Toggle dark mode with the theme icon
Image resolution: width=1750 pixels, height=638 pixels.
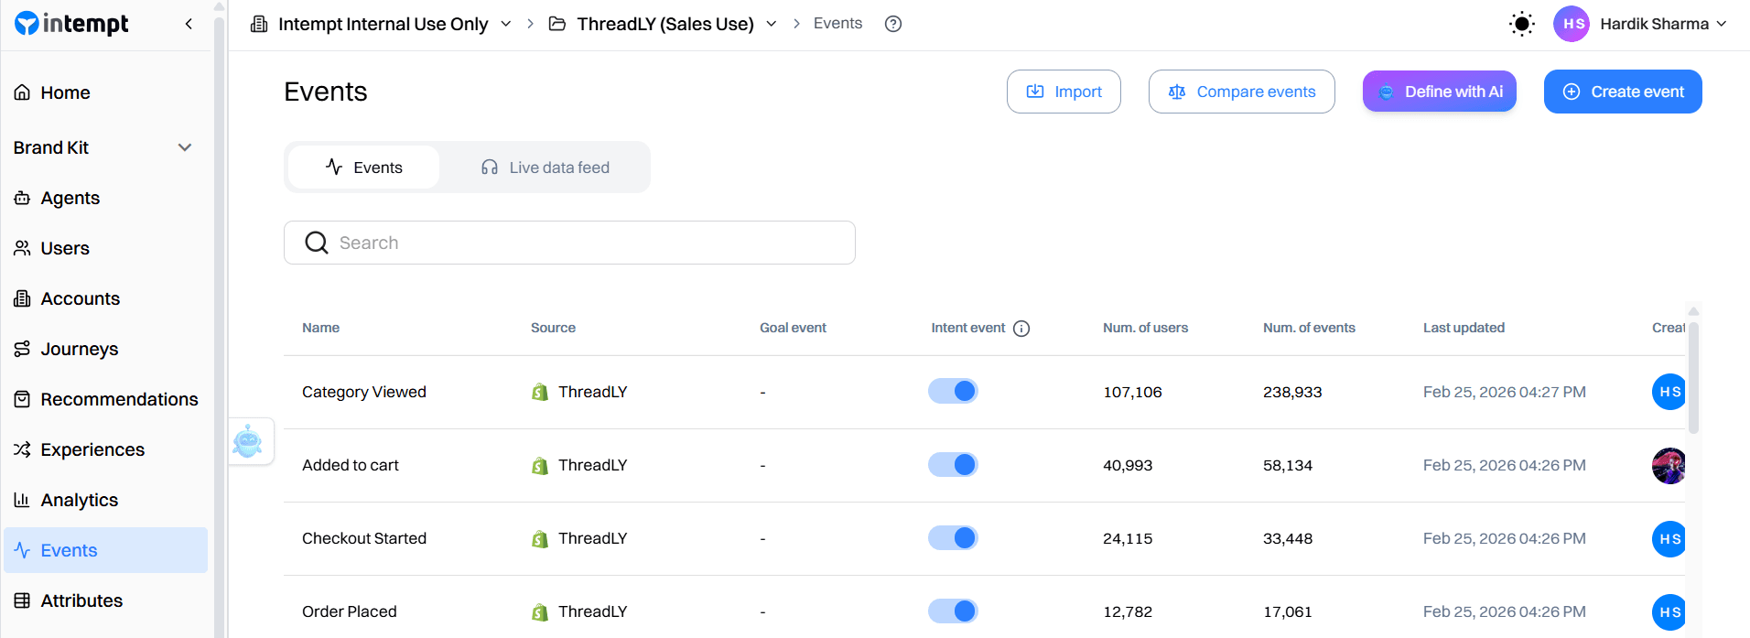point(1521,24)
